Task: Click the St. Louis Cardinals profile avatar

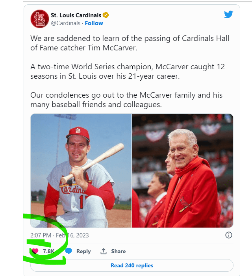Action: coord(40,19)
